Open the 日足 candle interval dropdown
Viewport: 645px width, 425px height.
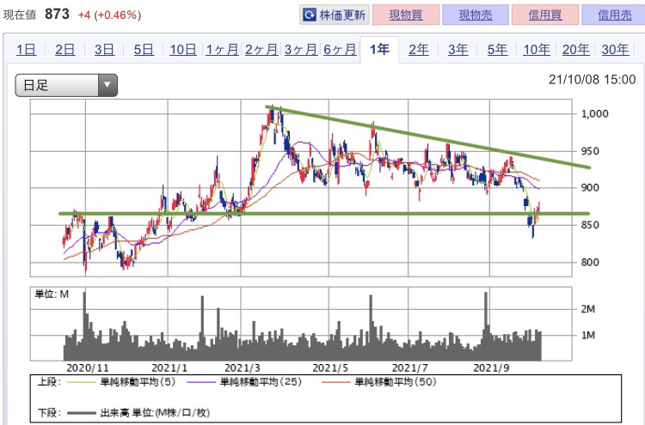(66, 85)
